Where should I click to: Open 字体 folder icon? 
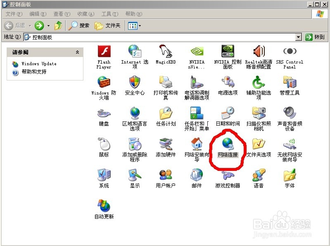tap(290, 175)
